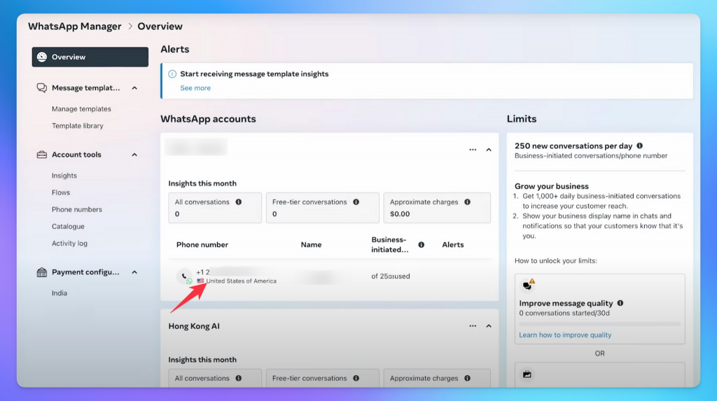
Task: Click the info icon beside Approximate charges
Action: [468, 202]
